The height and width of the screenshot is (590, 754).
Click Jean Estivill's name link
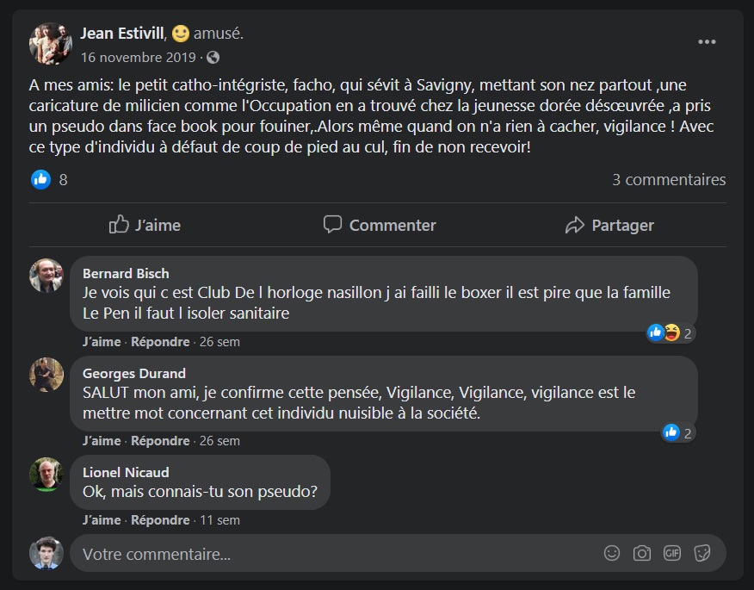[121, 34]
